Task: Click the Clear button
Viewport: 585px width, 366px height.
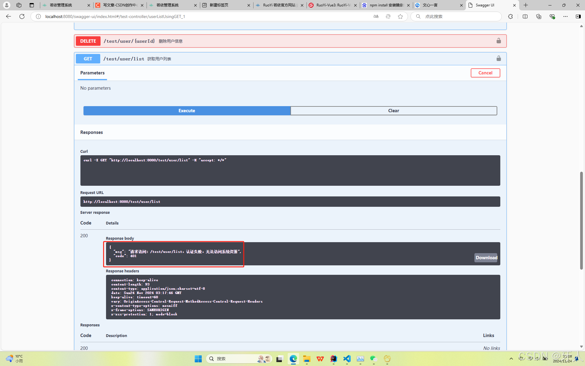Action: pos(393,111)
